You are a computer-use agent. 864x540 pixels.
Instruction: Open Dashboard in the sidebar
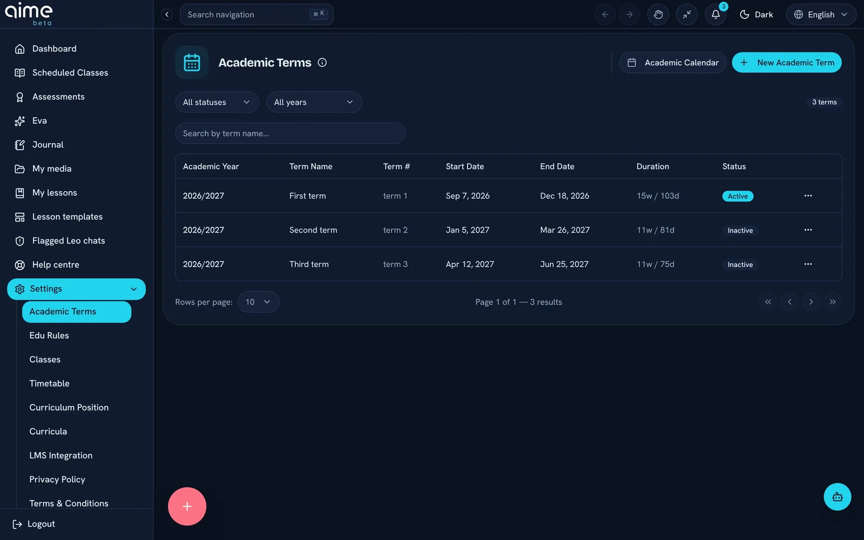76,49
